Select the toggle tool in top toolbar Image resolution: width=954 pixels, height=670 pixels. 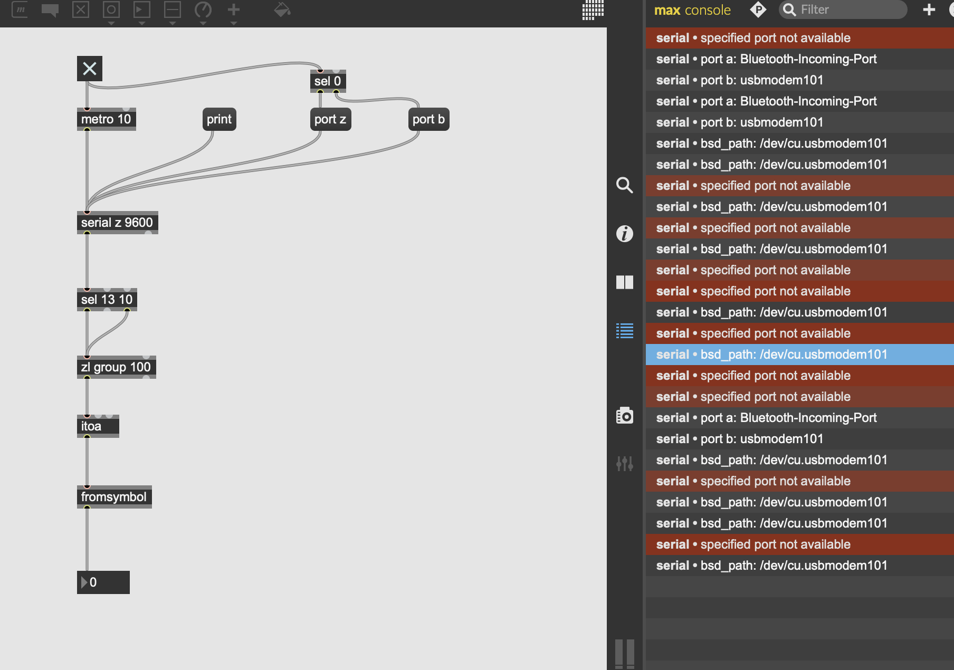tap(81, 9)
